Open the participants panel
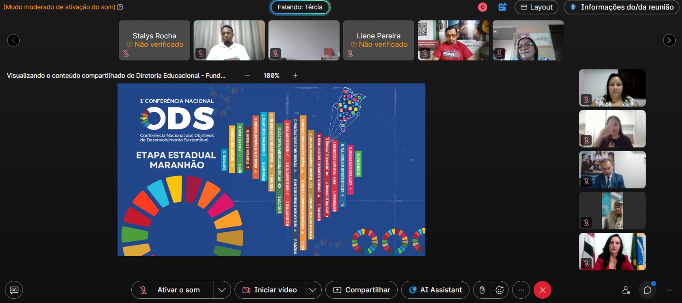The image size is (682, 303). [x=626, y=290]
